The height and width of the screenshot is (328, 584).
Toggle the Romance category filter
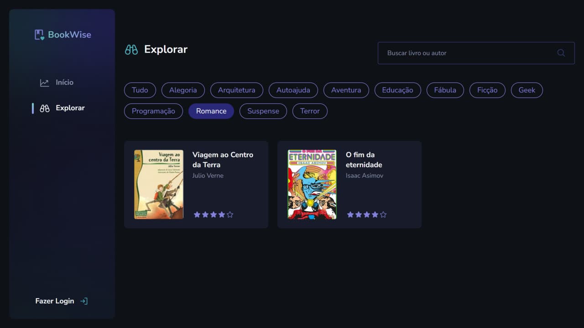point(211,111)
